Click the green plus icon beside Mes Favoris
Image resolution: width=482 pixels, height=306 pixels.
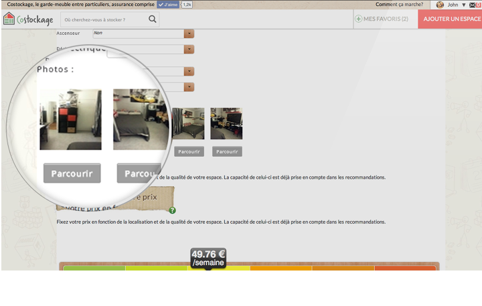click(x=358, y=19)
